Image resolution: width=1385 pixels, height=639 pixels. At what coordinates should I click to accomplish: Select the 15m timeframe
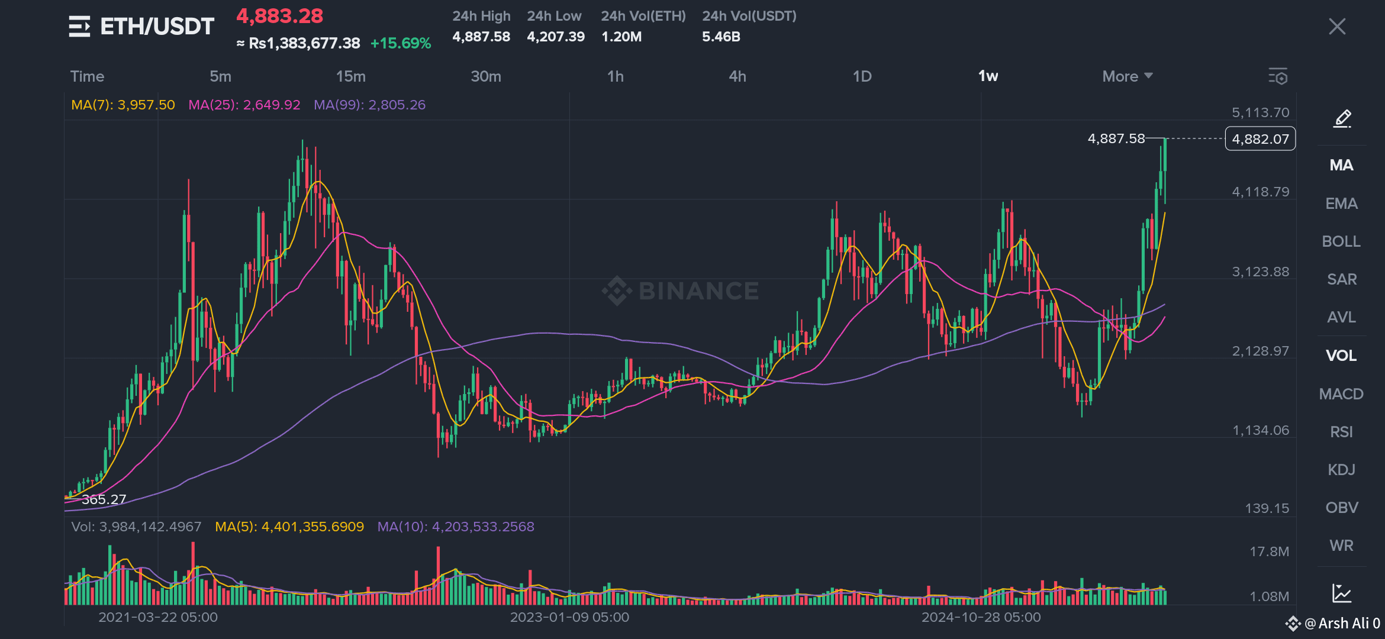pos(350,76)
